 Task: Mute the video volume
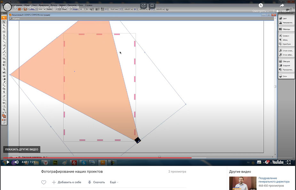click(16, 162)
